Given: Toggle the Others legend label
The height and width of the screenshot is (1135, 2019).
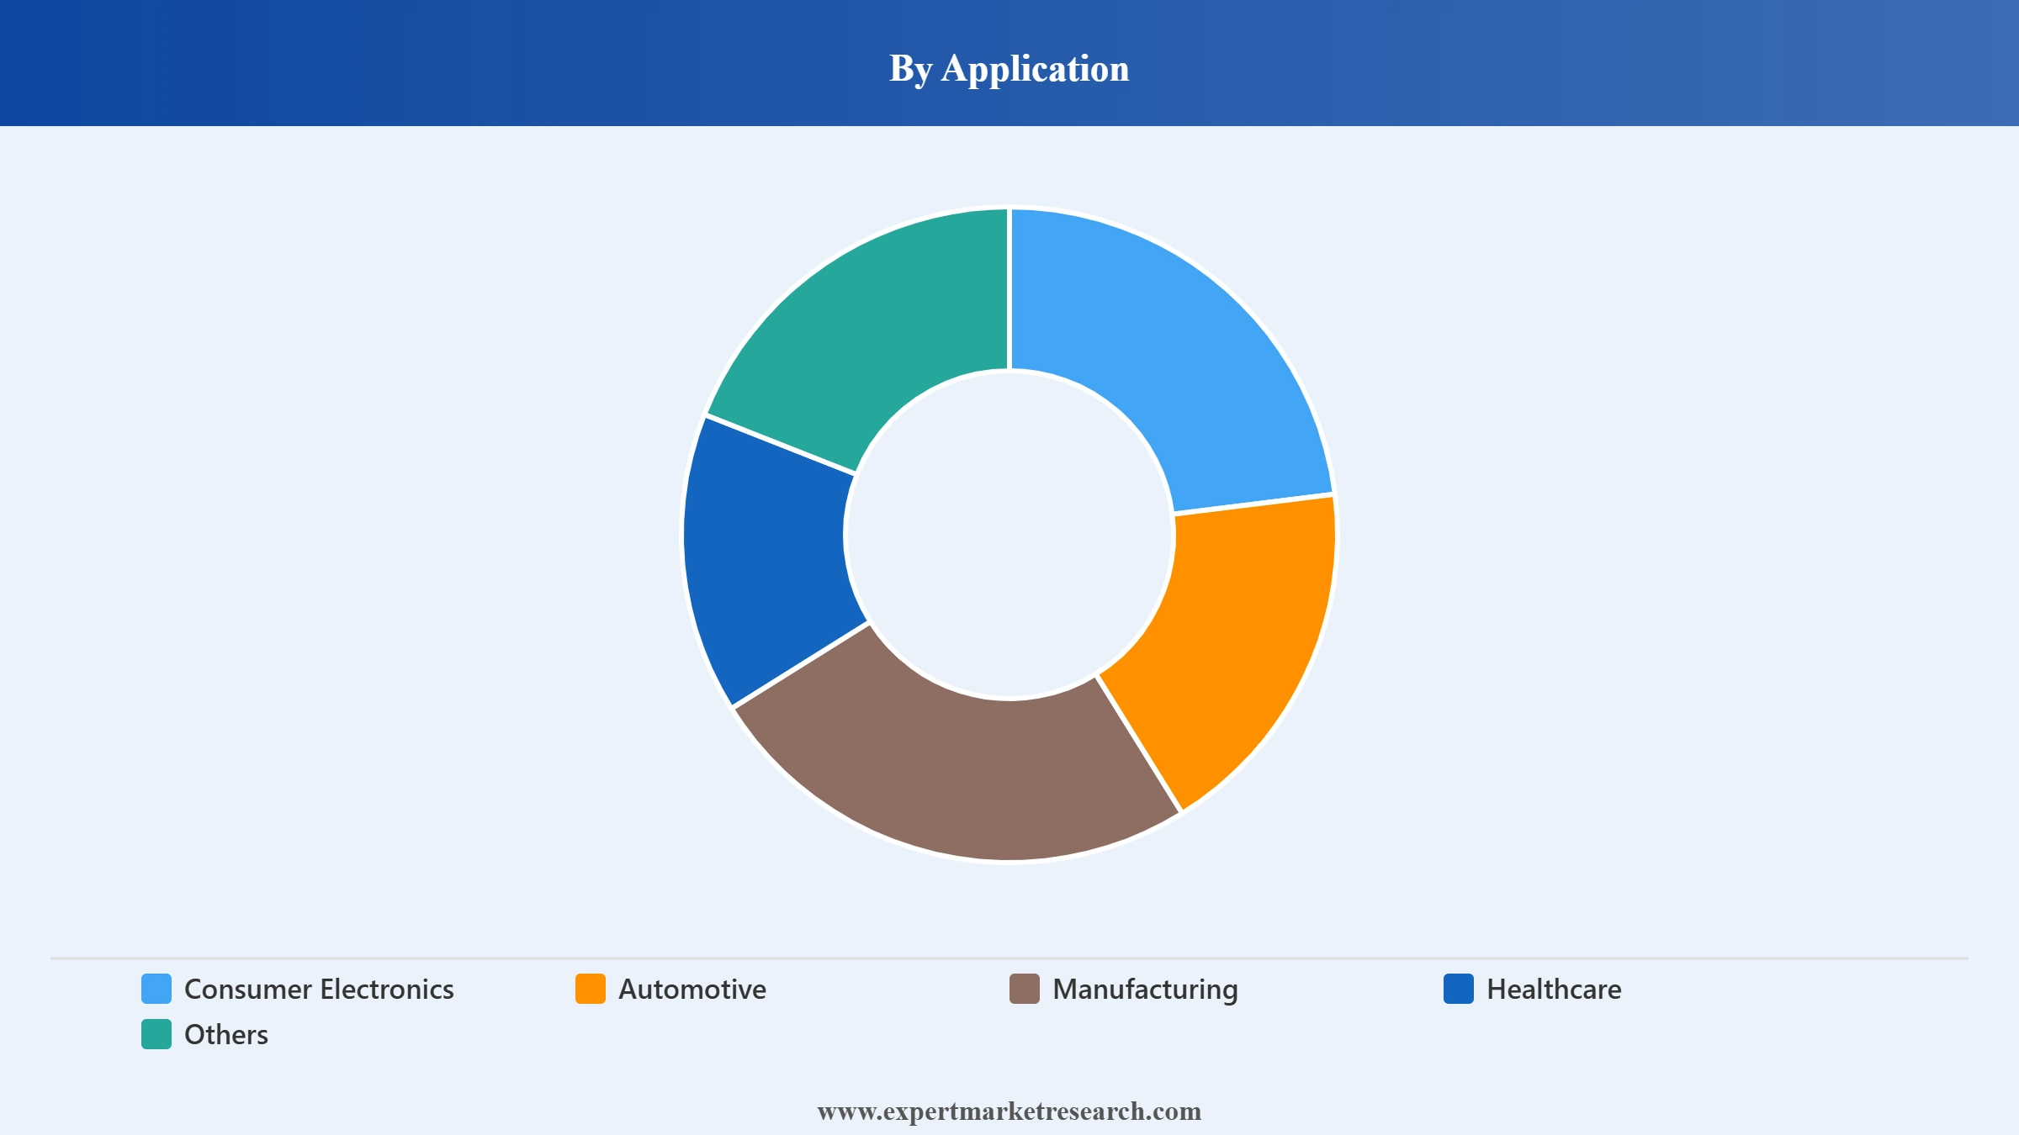Looking at the screenshot, I should point(226,1034).
